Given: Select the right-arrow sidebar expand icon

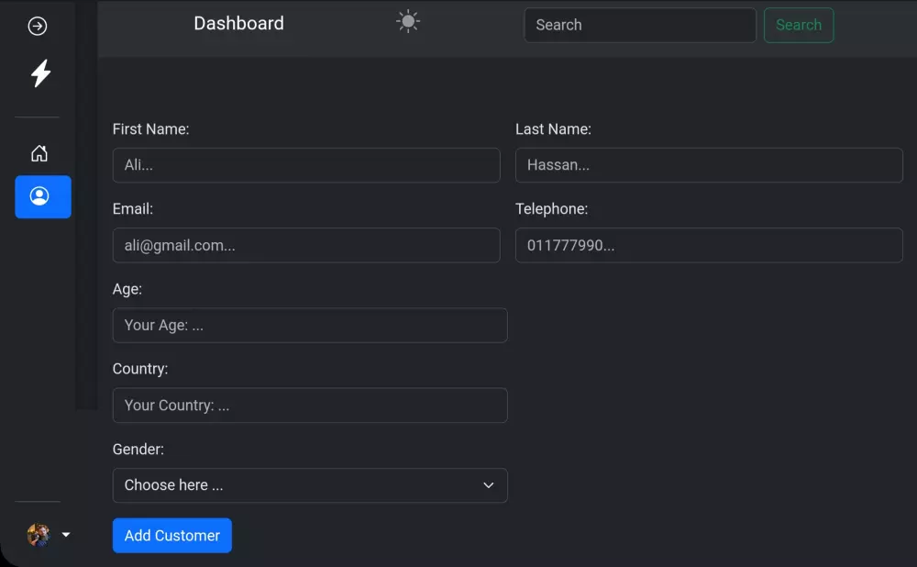Looking at the screenshot, I should point(37,26).
